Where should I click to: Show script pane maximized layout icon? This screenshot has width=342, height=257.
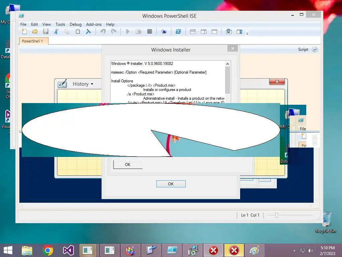point(214,32)
